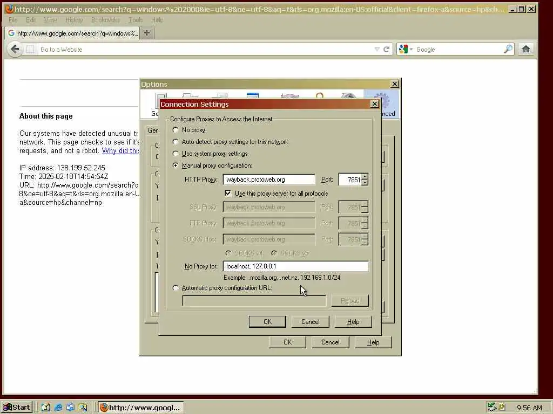The height and width of the screenshot is (414, 553).
Task: Close the Connection Settings dialog
Action: tap(375, 104)
